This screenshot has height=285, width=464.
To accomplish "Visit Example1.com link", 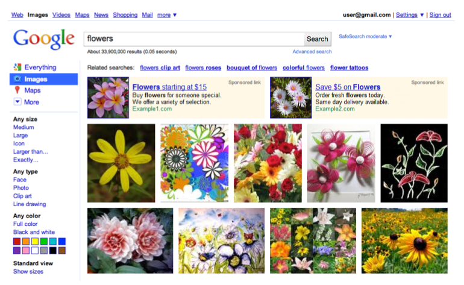I will coord(152,109).
